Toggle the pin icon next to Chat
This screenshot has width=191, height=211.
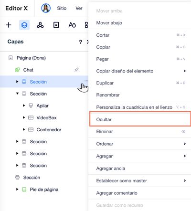pyautogui.click(x=76, y=70)
